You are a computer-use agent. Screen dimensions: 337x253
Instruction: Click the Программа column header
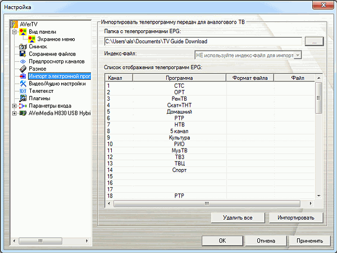[179, 78]
